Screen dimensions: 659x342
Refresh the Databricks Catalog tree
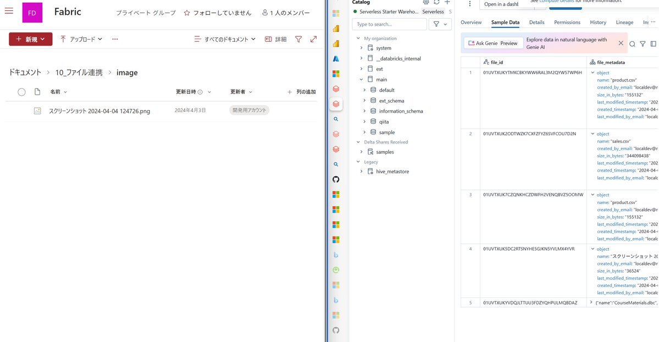(x=436, y=2)
